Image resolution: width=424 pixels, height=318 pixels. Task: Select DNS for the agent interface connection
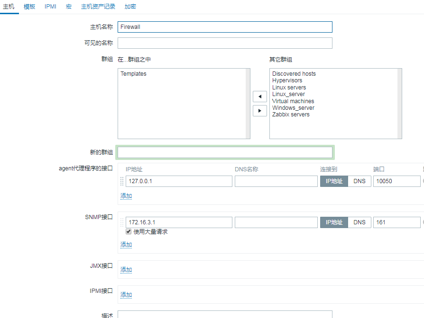click(359, 181)
